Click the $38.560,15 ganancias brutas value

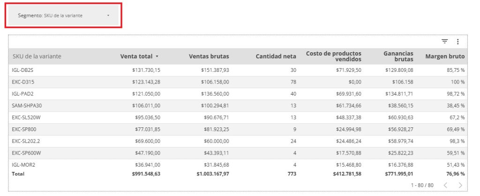click(x=401, y=106)
